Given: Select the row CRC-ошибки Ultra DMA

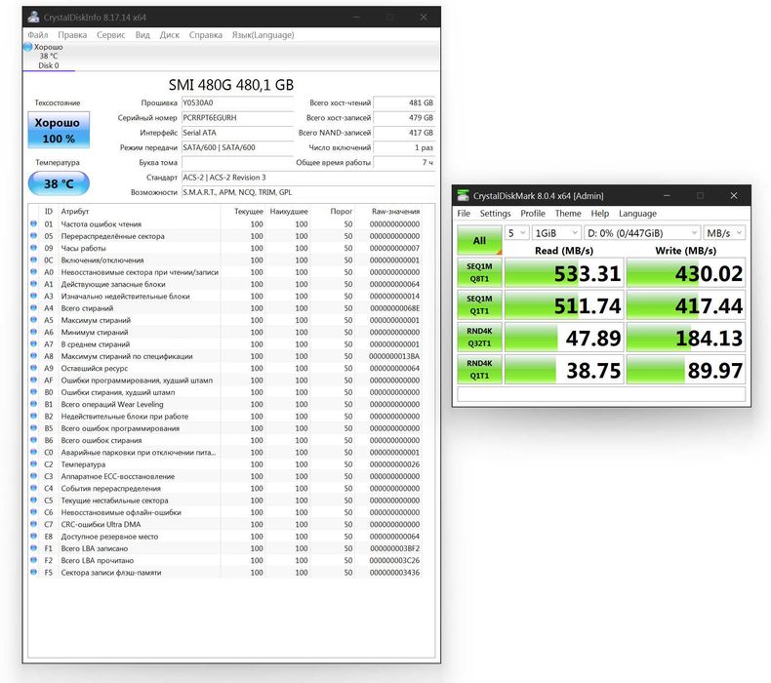Looking at the screenshot, I should pos(225,524).
